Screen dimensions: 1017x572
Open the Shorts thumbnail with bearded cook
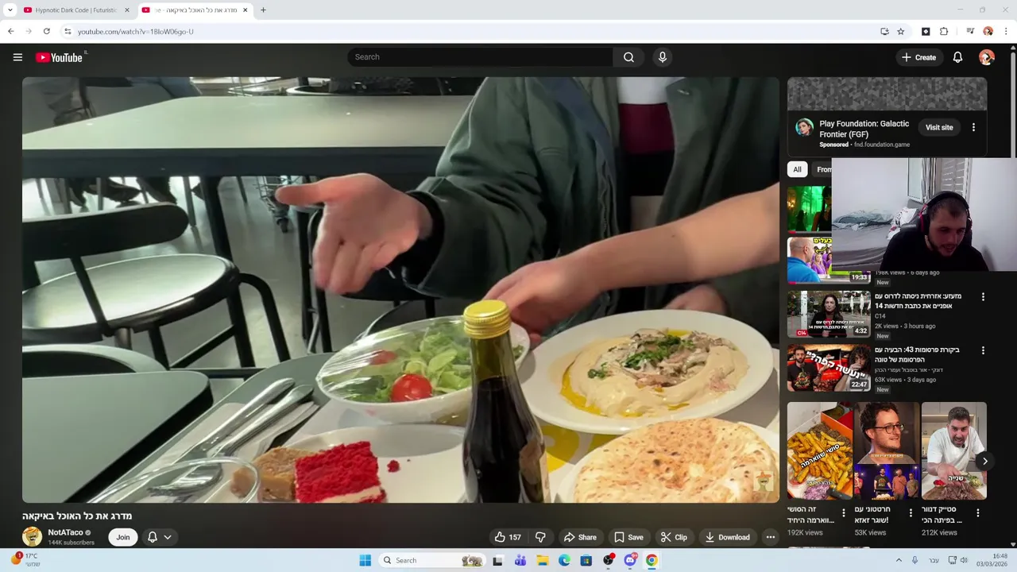click(953, 450)
